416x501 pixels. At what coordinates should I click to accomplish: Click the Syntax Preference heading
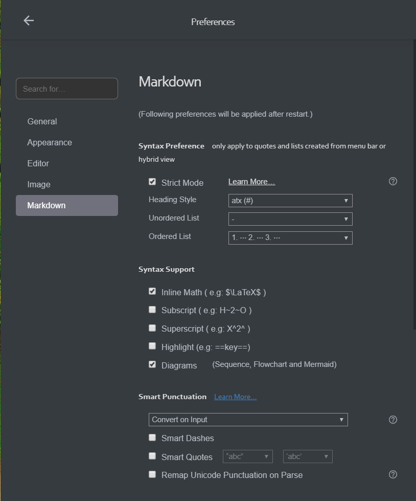pos(171,146)
